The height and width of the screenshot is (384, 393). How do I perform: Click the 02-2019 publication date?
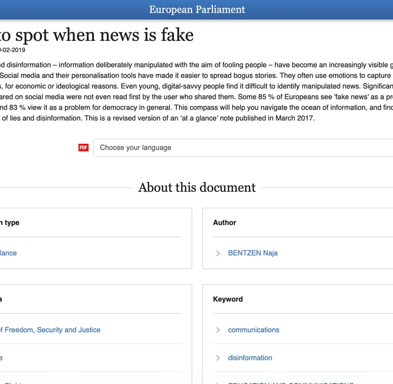coord(12,50)
